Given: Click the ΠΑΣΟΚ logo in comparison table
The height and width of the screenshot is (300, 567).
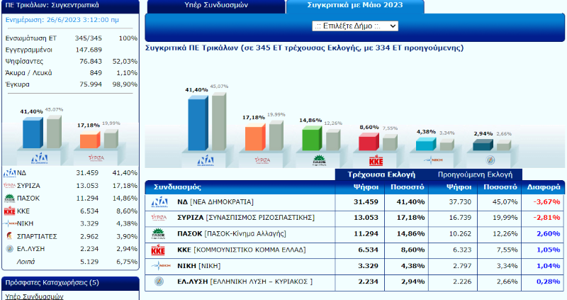Looking at the screenshot, I should click(x=159, y=234).
